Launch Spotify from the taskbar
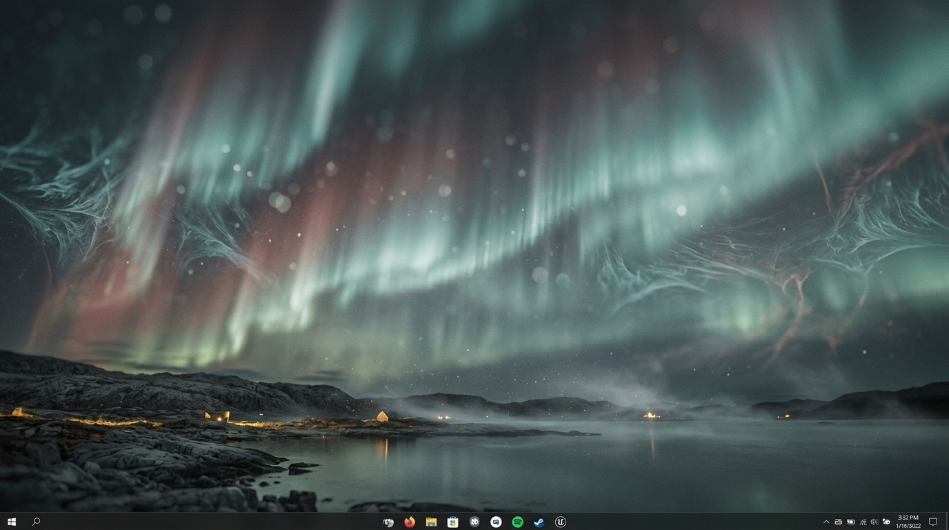The width and height of the screenshot is (949, 530). point(517,522)
